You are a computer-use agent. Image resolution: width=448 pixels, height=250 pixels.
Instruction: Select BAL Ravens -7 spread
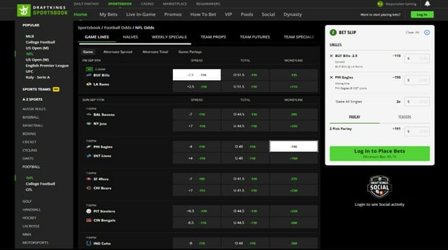(x=197, y=114)
